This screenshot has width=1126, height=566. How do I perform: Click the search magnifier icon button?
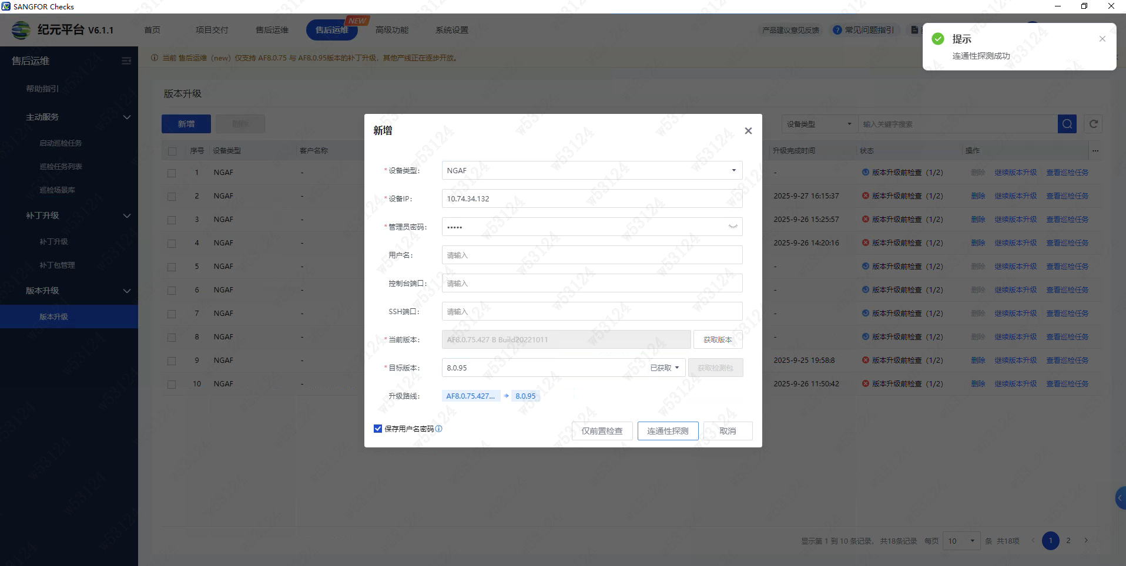click(x=1067, y=124)
